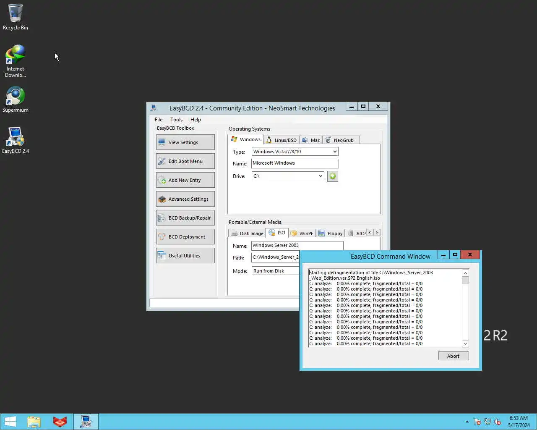The width and height of the screenshot is (537, 430).
Task: Switch to the Windows tab
Action: (x=246, y=139)
